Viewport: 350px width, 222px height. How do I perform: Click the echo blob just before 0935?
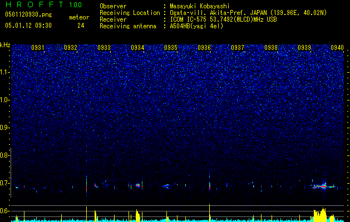[x=167, y=186]
